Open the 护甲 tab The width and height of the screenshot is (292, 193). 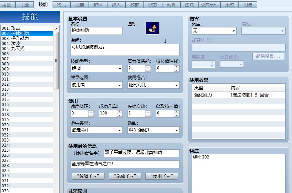(x=98, y=5)
